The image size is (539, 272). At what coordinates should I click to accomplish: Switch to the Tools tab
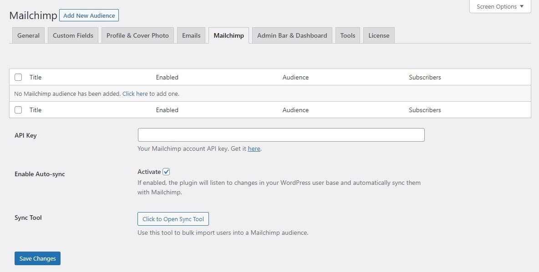[347, 36]
